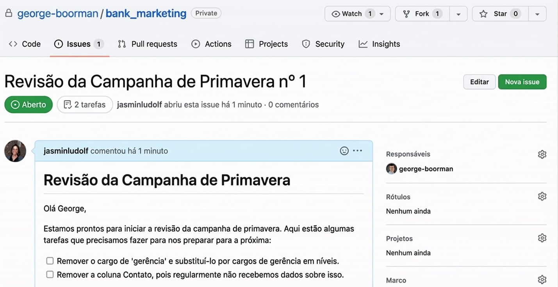Click the comment heading 'Revisão da Campanha de Primavera'
The height and width of the screenshot is (287, 558).
pos(167,180)
